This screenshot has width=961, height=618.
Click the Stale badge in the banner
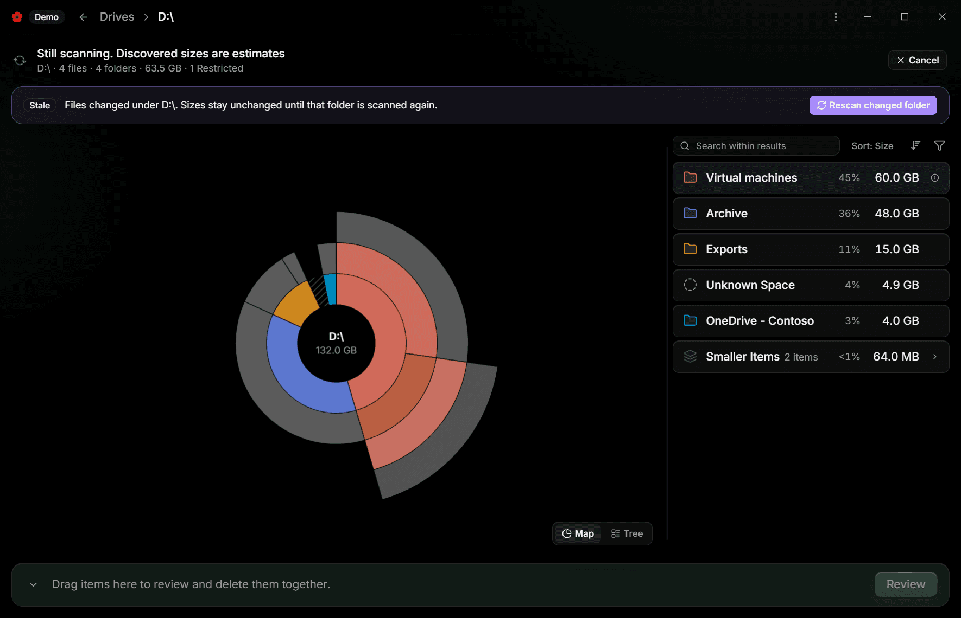click(40, 105)
